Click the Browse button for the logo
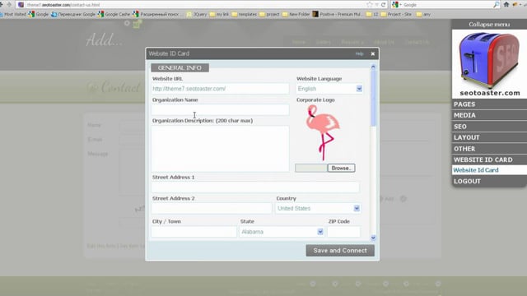The image size is (527, 296). pyautogui.click(x=341, y=168)
